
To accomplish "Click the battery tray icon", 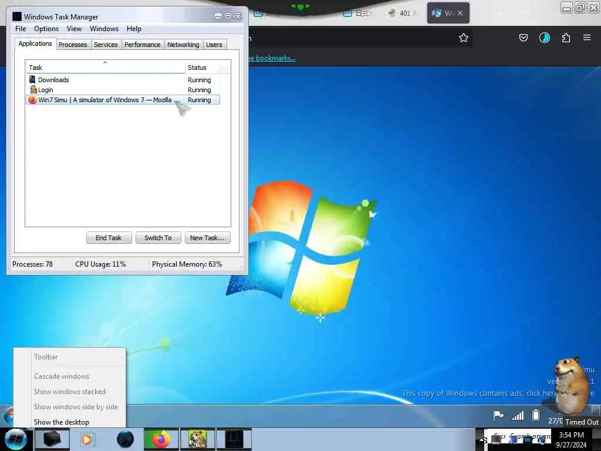I will point(536,415).
